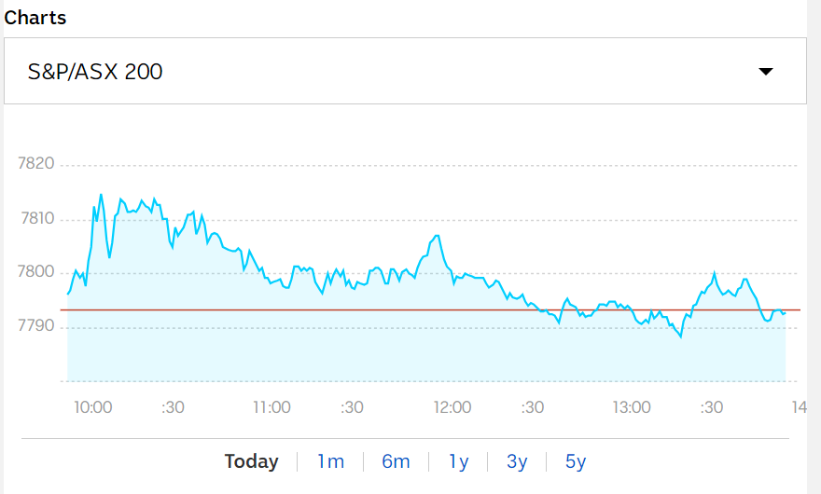
Task: Show the 1y chart range
Action: tap(458, 461)
